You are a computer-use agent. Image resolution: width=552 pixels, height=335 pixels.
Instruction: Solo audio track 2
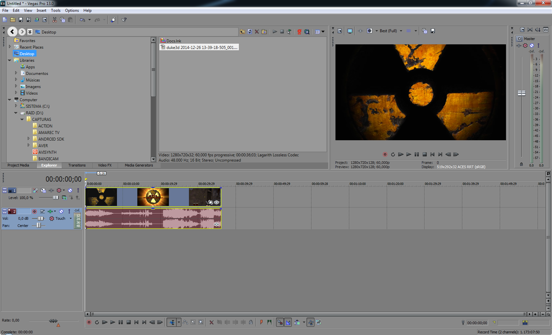(x=69, y=212)
